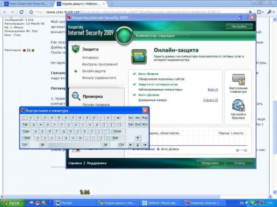Click the red minus reputation icon

click(24, 50)
